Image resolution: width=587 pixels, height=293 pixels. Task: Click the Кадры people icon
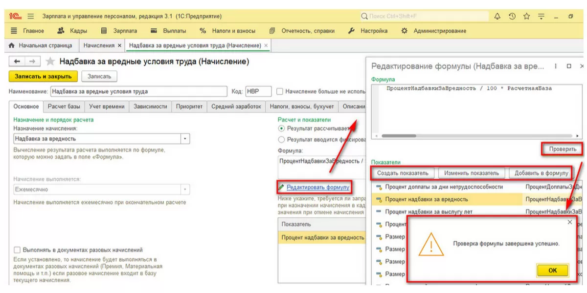[61, 31]
